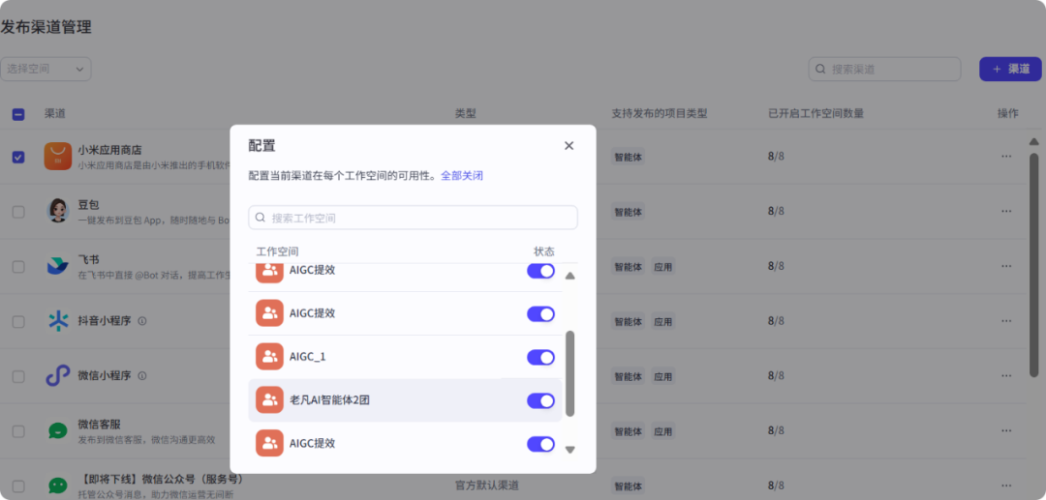Click the 小米应用商店 orange app icon
The height and width of the screenshot is (500, 1046).
click(x=58, y=157)
